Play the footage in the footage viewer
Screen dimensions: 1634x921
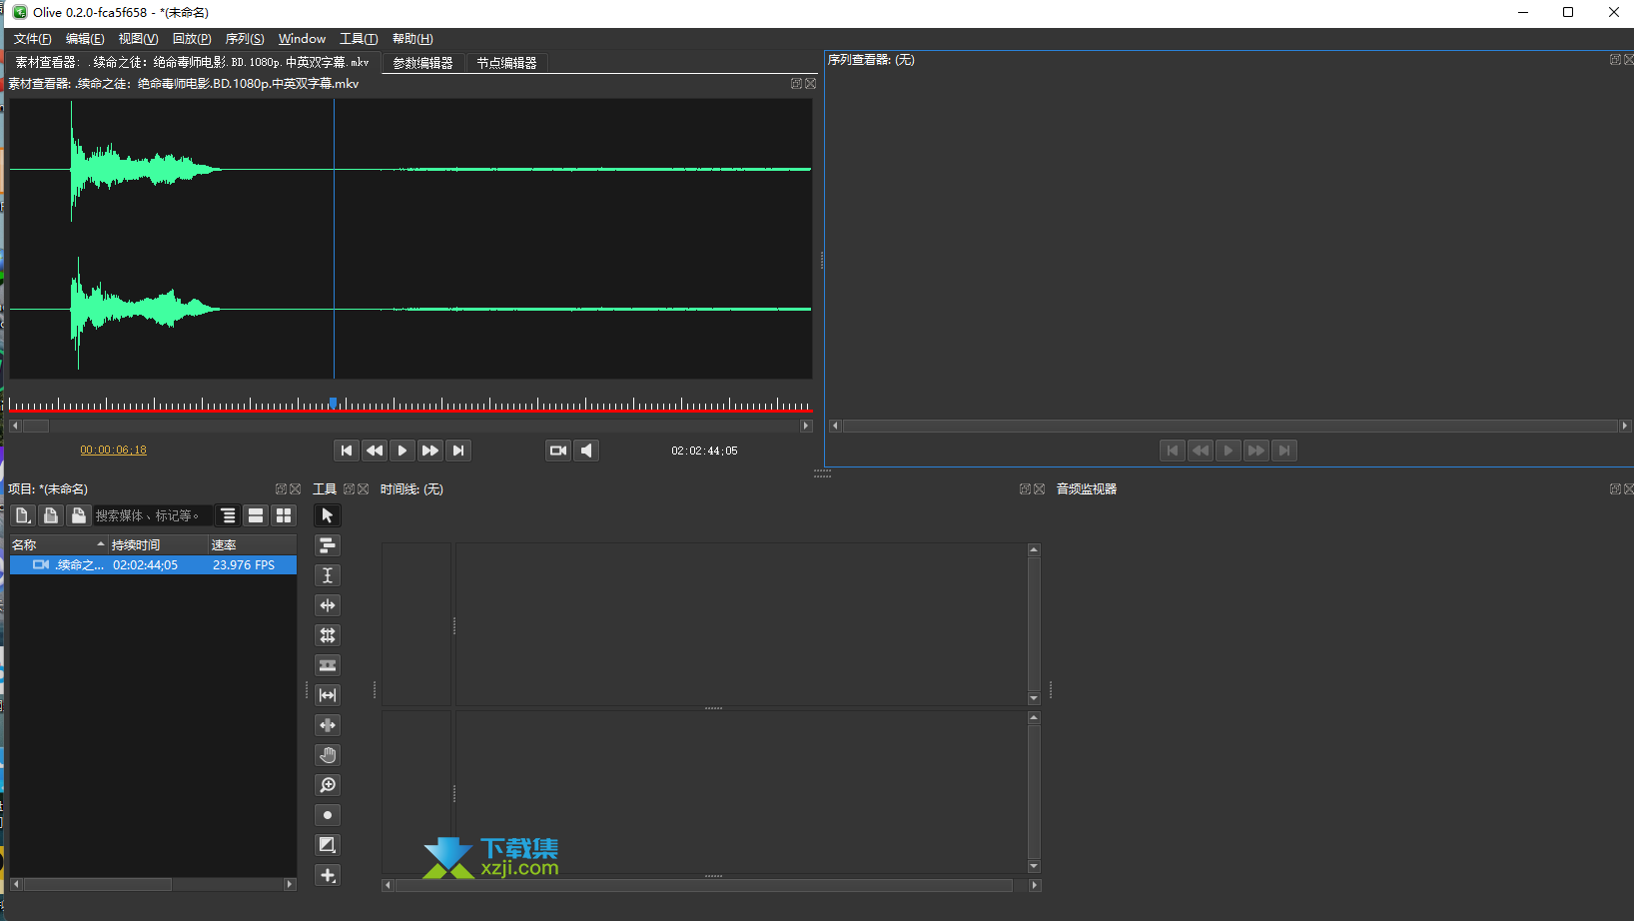pos(402,451)
